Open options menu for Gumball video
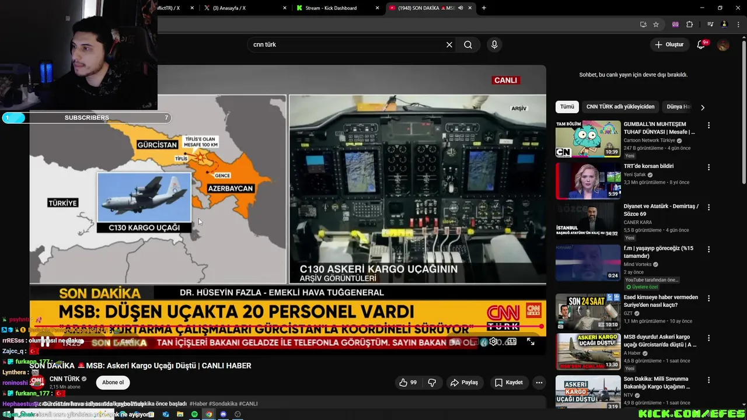This screenshot has height=420, width=747. click(708, 125)
